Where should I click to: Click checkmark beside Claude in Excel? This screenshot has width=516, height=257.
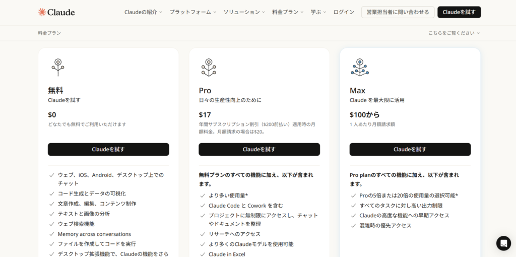click(x=203, y=254)
